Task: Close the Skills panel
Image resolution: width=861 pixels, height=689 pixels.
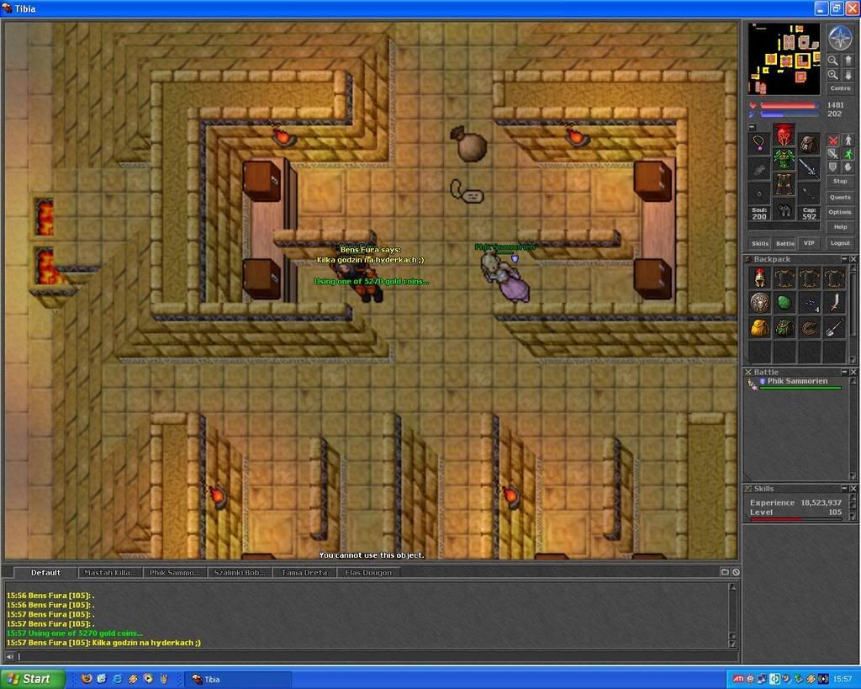Action: (853, 489)
